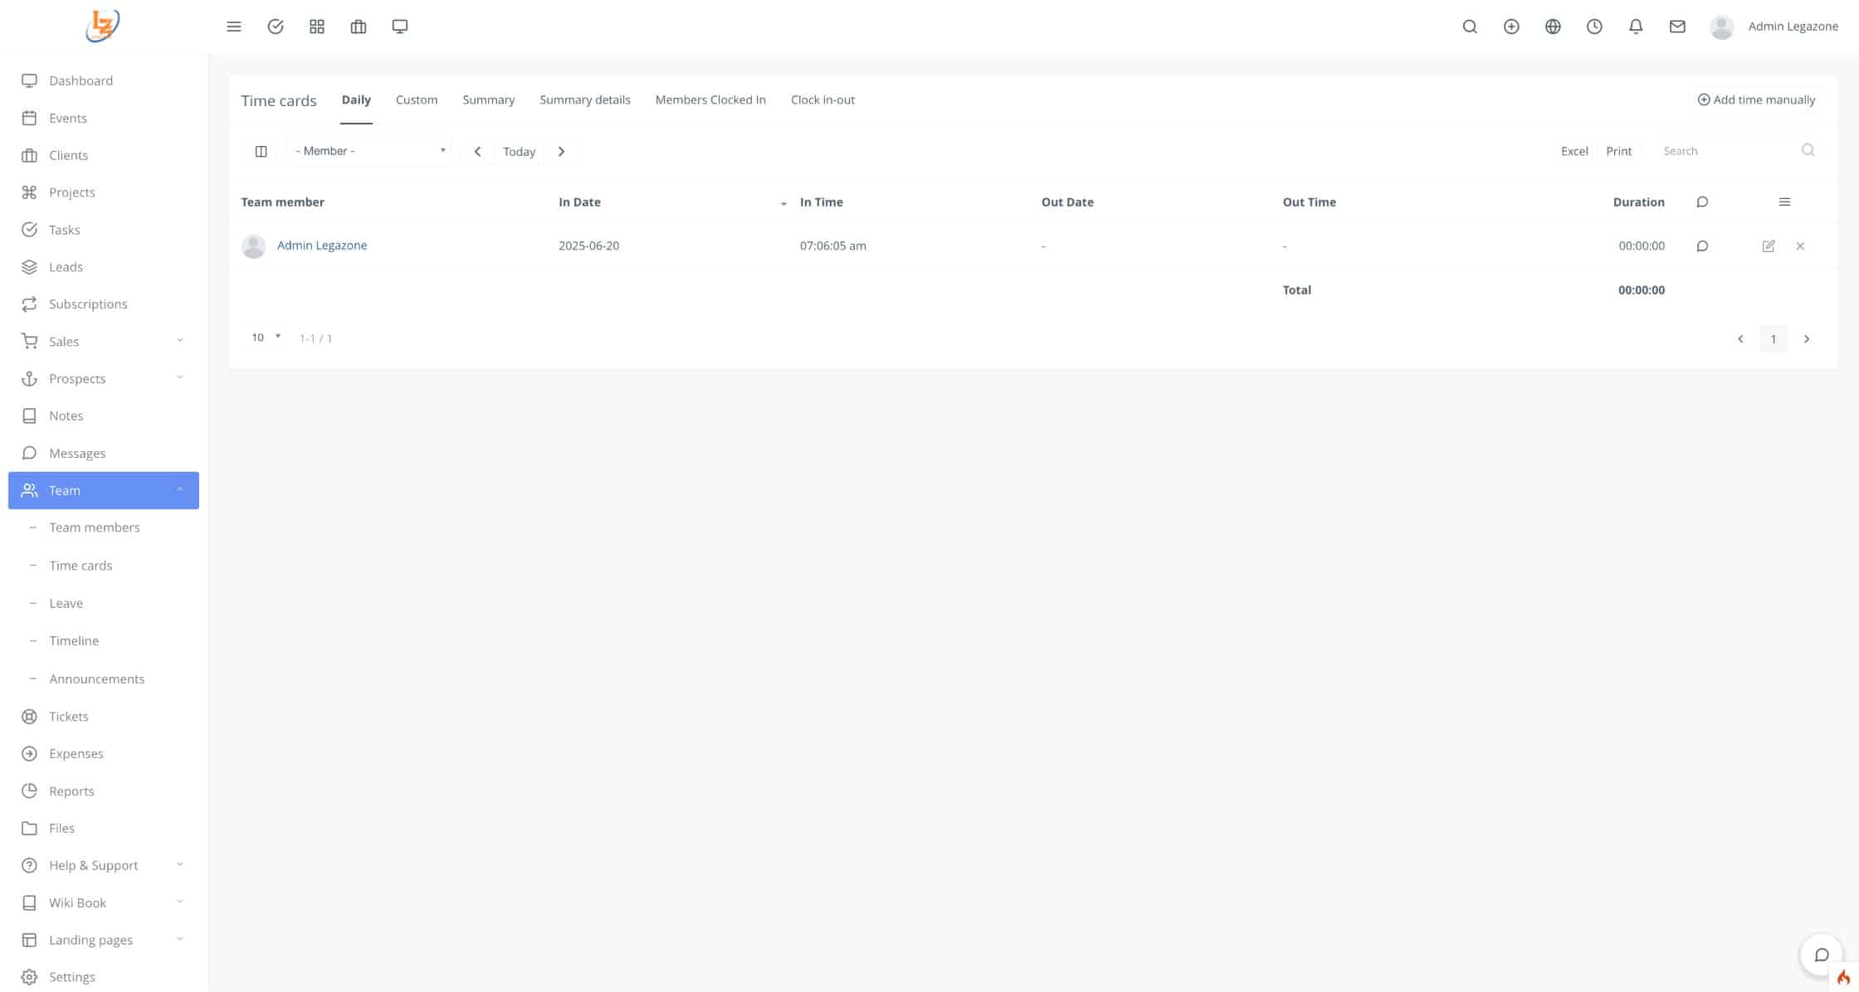
Task: Click the quick add plus icon
Action: coord(1511,27)
